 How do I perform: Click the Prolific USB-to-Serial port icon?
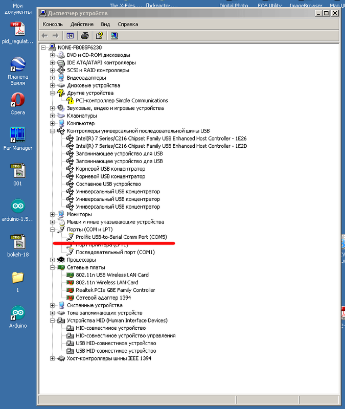pos(70,237)
